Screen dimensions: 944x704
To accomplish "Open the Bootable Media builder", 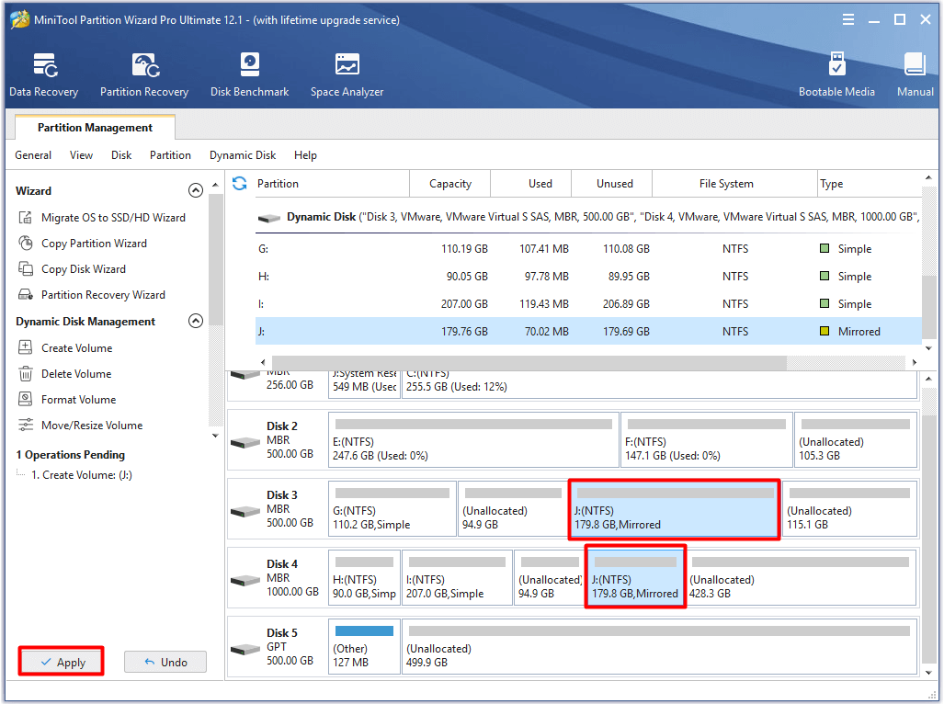I will pyautogui.click(x=836, y=74).
